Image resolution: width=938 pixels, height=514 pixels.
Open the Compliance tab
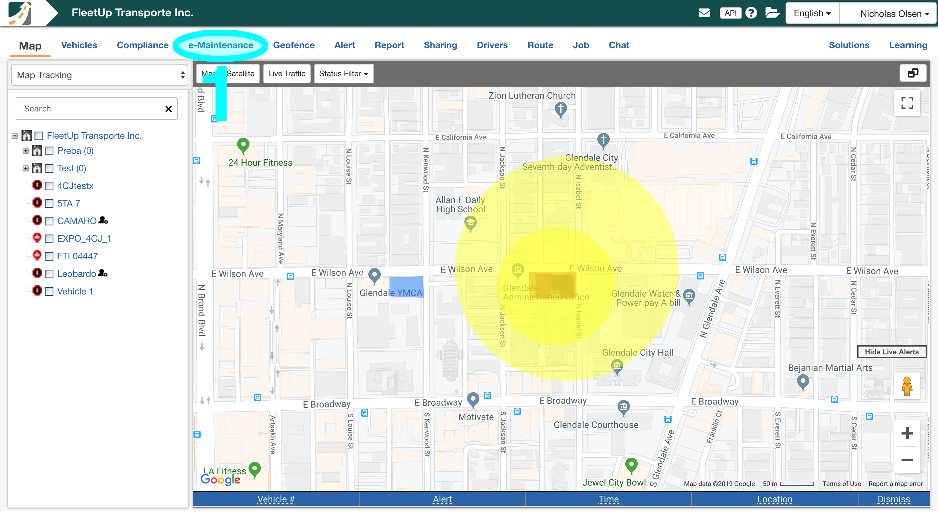142,45
